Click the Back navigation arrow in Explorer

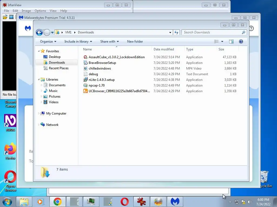tap(39, 32)
